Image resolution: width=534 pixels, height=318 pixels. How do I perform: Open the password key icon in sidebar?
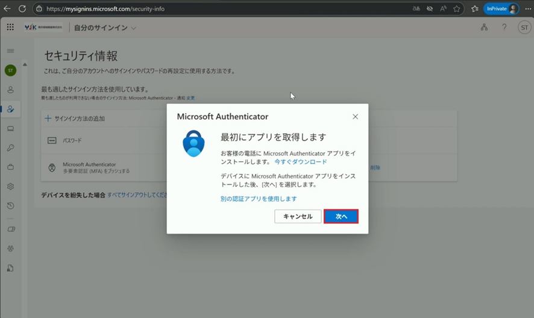click(x=10, y=148)
